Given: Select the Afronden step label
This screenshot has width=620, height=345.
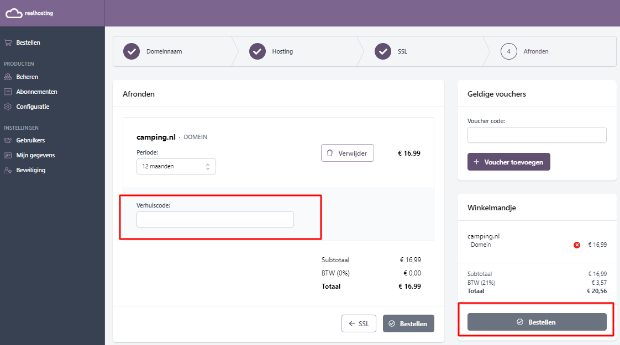Looking at the screenshot, I should [536, 51].
